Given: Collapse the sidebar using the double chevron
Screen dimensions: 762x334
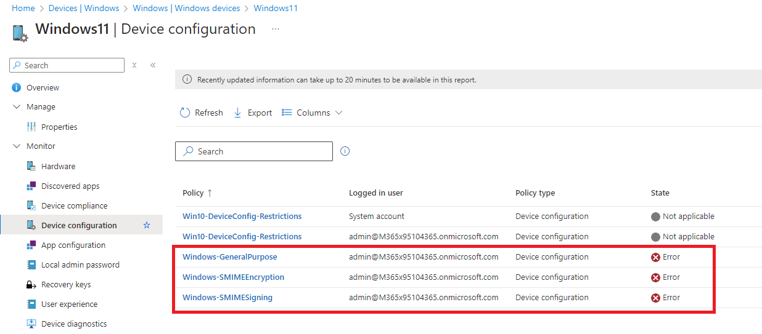Looking at the screenshot, I should pos(153,65).
